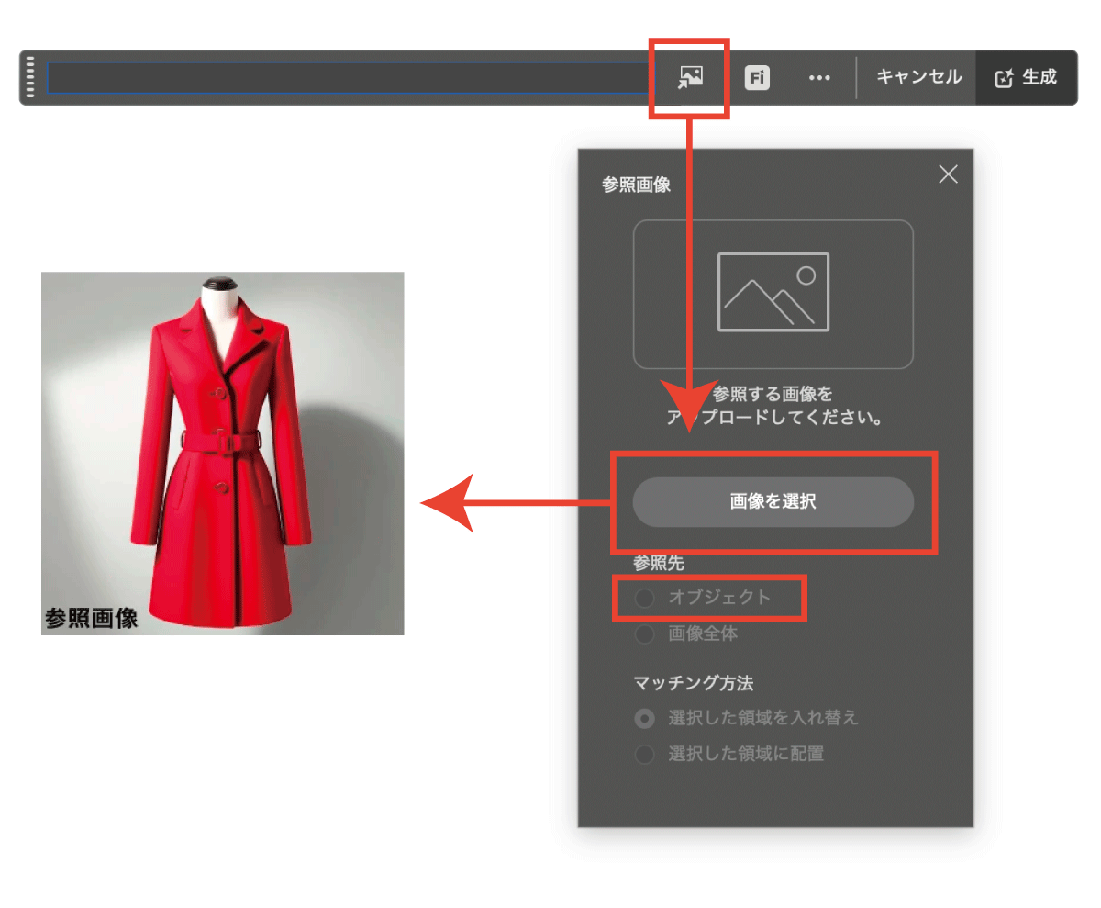This screenshot has height=908, width=1101.
Task: Click the 参照画像 caption on coat photo
Action: (x=91, y=618)
